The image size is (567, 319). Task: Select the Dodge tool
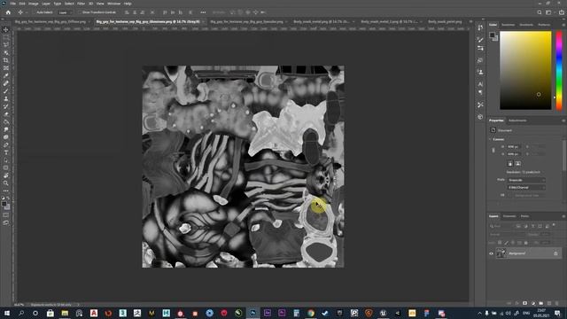click(x=6, y=137)
